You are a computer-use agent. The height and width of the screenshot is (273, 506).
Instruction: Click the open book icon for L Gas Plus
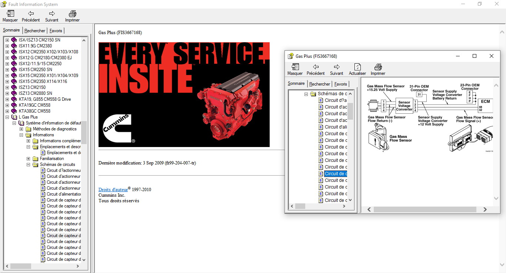pyautogui.click(x=14, y=117)
